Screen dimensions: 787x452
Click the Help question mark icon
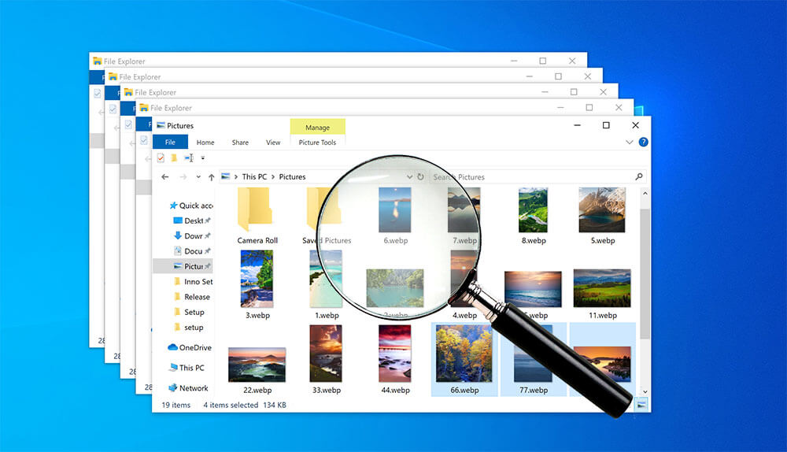(x=643, y=143)
